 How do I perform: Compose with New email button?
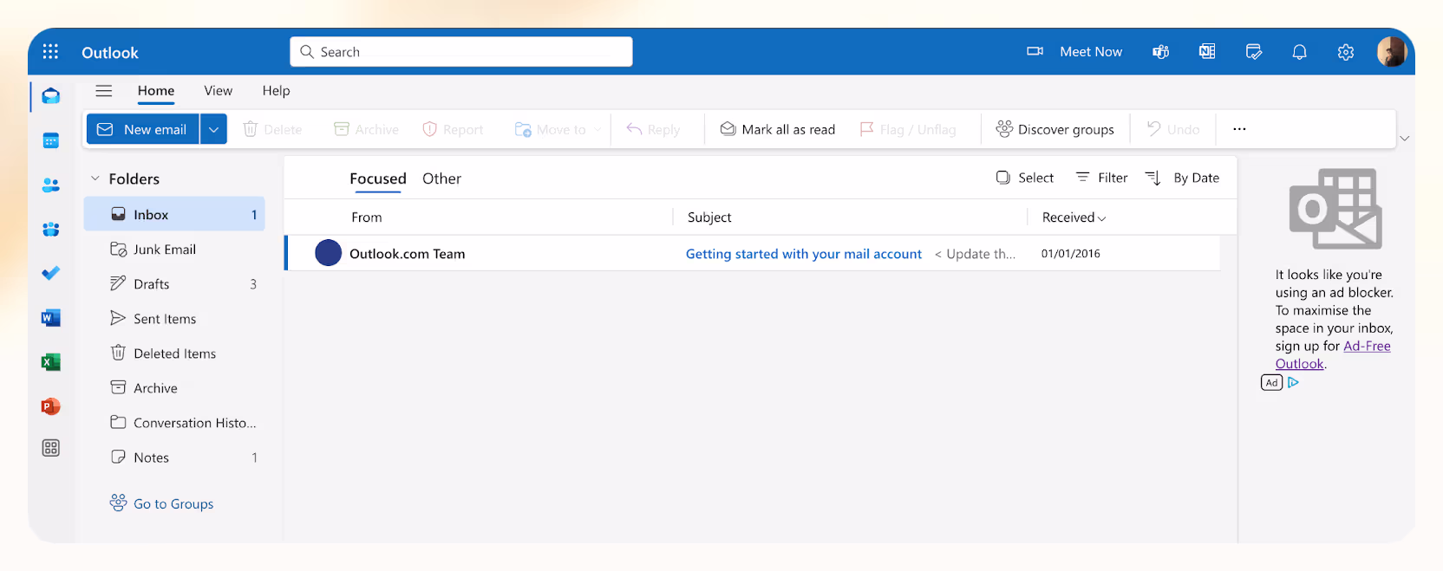pyautogui.click(x=143, y=129)
